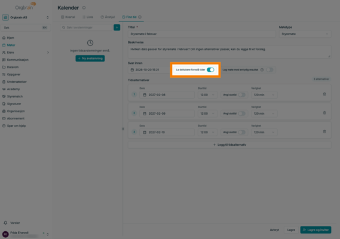This screenshot has width=340, height=239.
Task: Click Legg til tidsalternativ button
Action: tap(229, 145)
